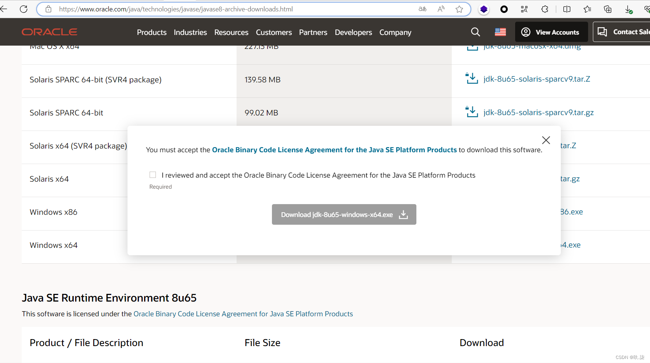Viewport: 650px width, 363px height.
Task: Open the translate page icon
Action: (x=423, y=9)
